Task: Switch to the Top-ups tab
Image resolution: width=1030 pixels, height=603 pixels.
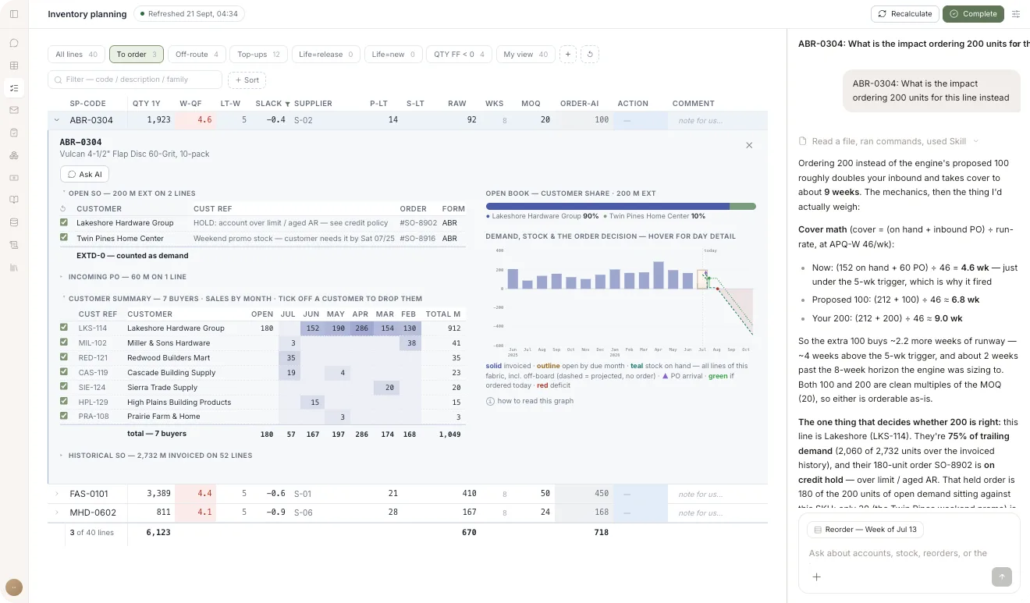Action: pyautogui.click(x=258, y=55)
